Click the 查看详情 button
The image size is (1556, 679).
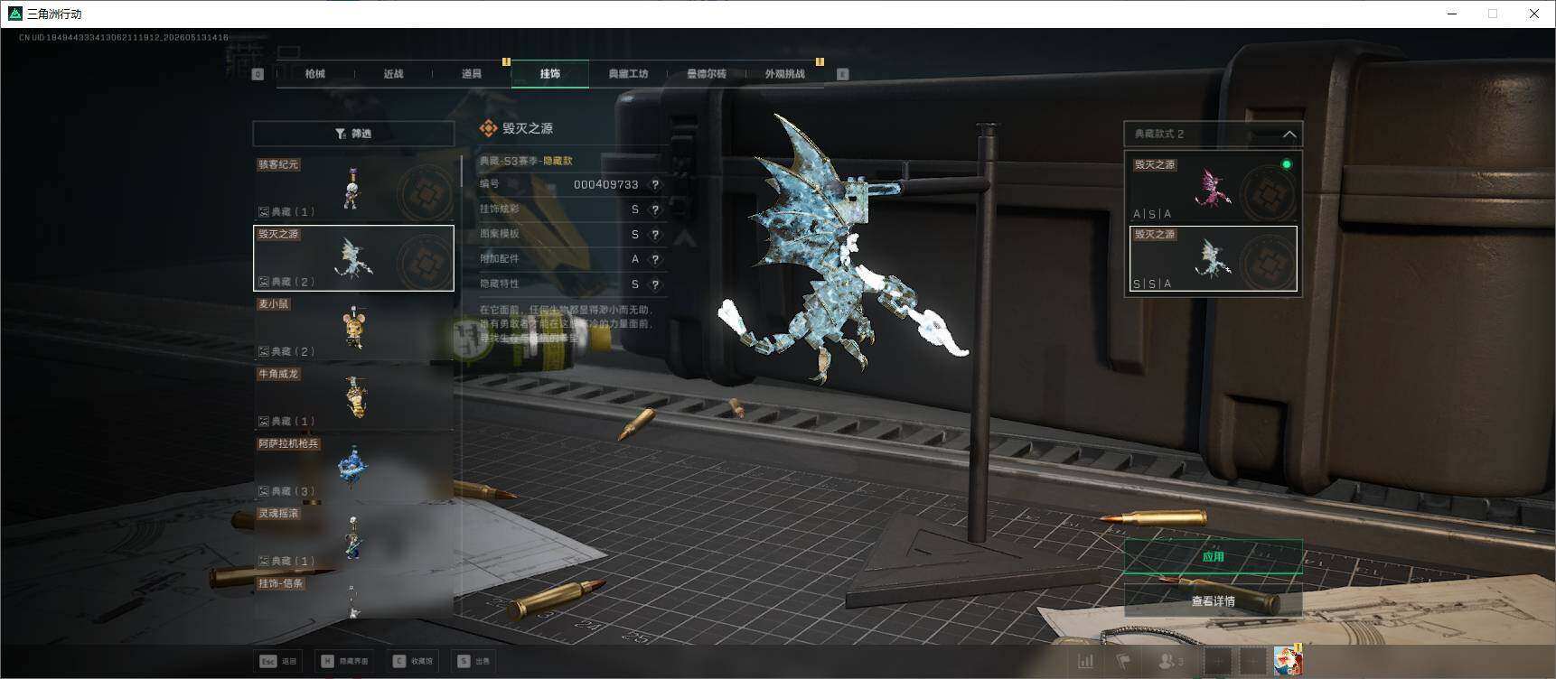point(1213,600)
